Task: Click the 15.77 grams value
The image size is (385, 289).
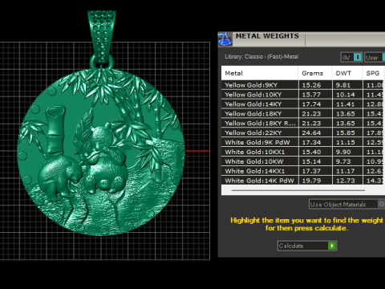Action: pos(311,95)
